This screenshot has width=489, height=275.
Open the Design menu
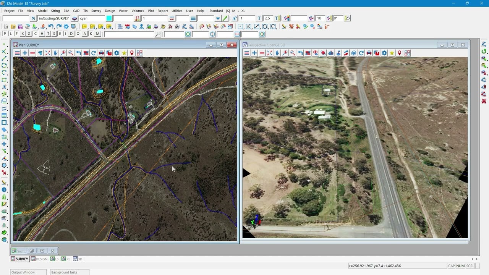(110, 11)
